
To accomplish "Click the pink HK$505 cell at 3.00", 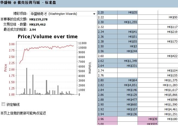I will pyautogui.click(x=148, y=124).
